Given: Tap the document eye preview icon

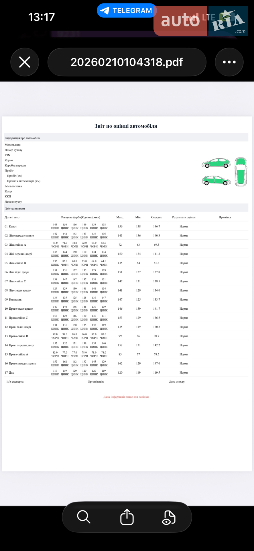Looking at the screenshot, I should (169, 517).
